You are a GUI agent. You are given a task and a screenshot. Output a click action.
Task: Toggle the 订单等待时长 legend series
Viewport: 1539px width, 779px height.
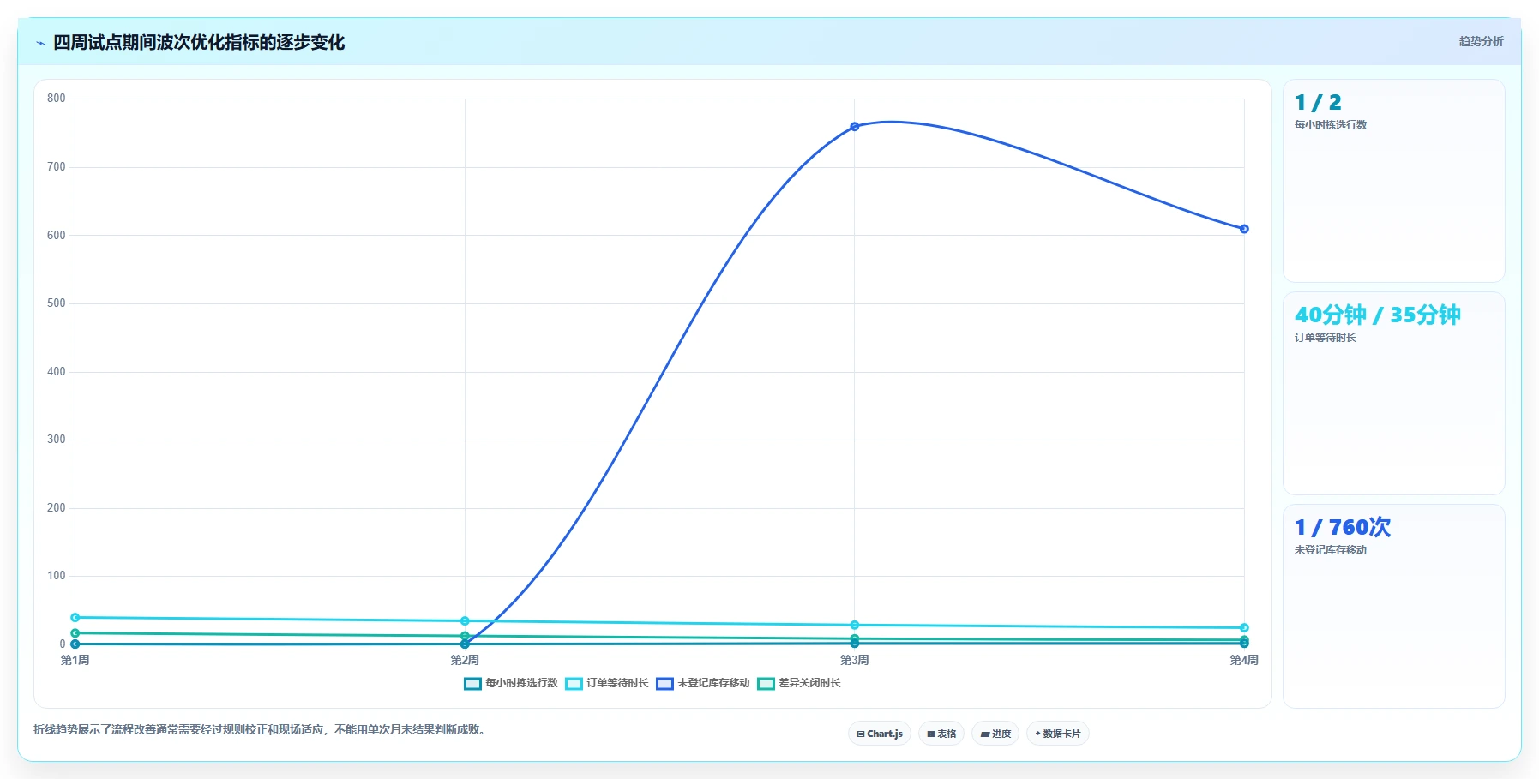(607, 683)
